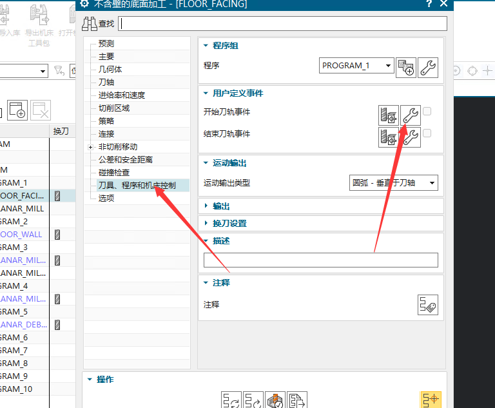Image resolution: width=495 pixels, height=408 pixels.
Task: Click the 描述 description text field
Action: [x=320, y=260]
